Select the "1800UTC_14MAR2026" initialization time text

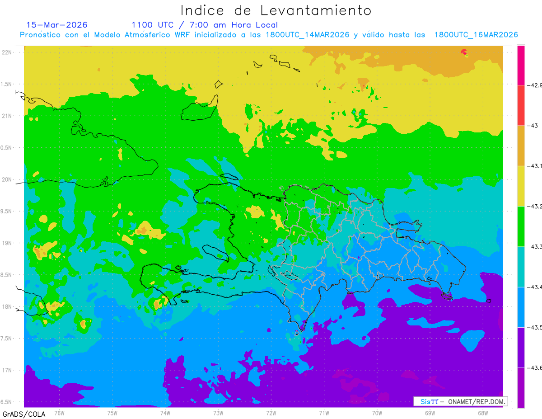pyautogui.click(x=308, y=35)
